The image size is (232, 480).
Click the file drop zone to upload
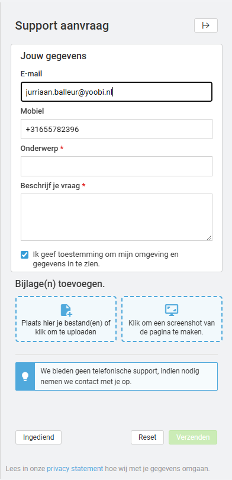[x=66, y=318]
